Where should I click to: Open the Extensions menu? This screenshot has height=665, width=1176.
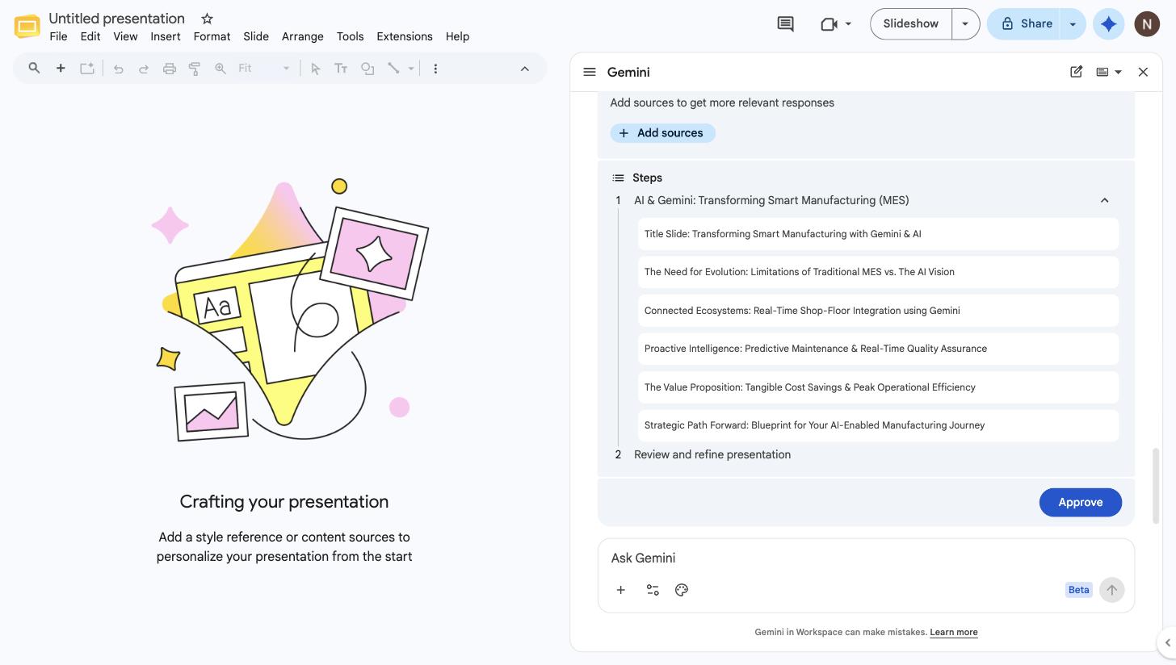[405, 36]
